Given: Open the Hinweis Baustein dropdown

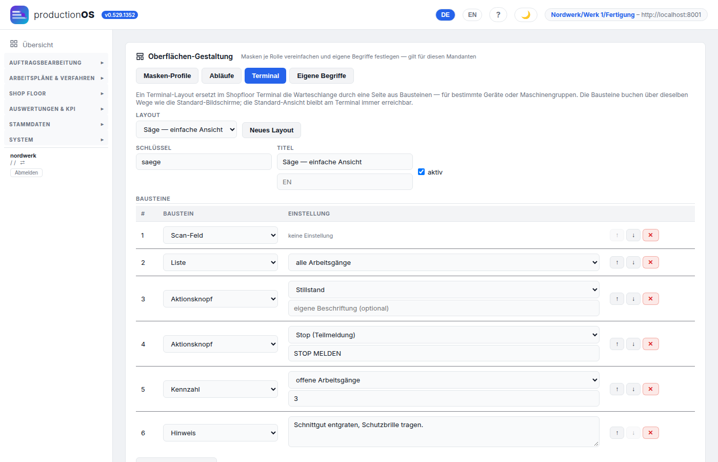Looking at the screenshot, I should pyautogui.click(x=221, y=433).
